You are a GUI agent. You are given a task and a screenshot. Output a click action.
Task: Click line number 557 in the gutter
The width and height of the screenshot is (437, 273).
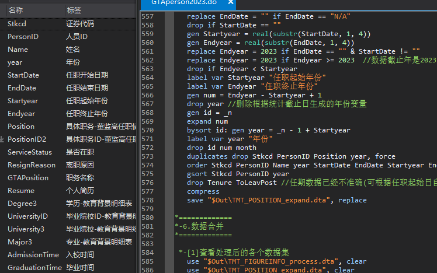point(147,16)
